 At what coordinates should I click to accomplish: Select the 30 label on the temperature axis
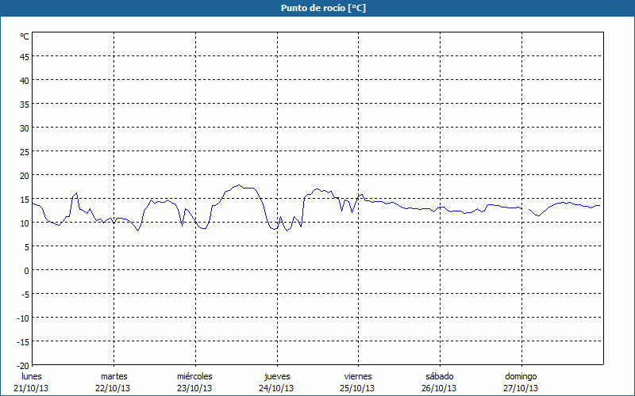25,128
